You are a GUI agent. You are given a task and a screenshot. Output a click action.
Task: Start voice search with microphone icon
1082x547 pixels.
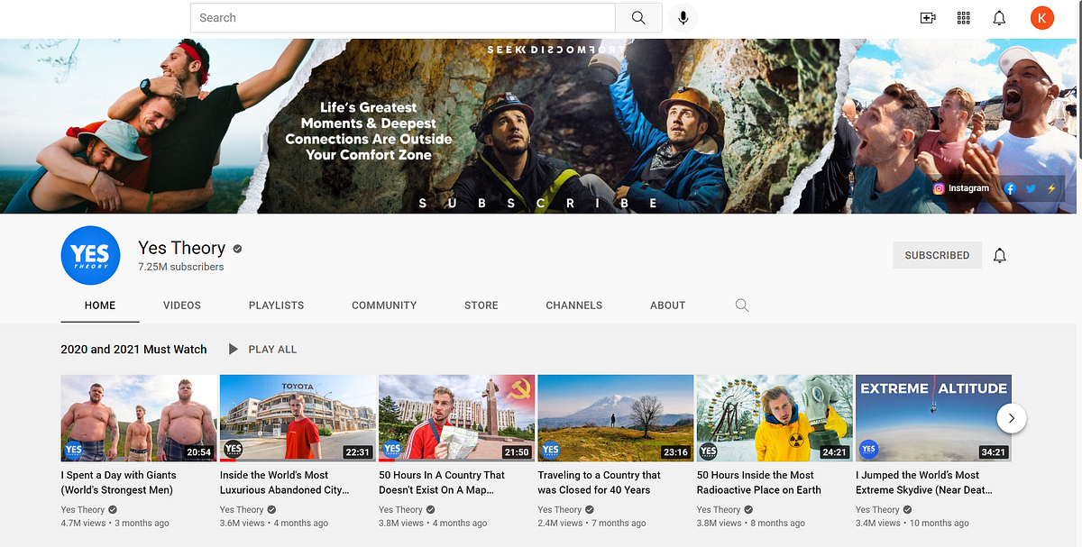pos(683,18)
